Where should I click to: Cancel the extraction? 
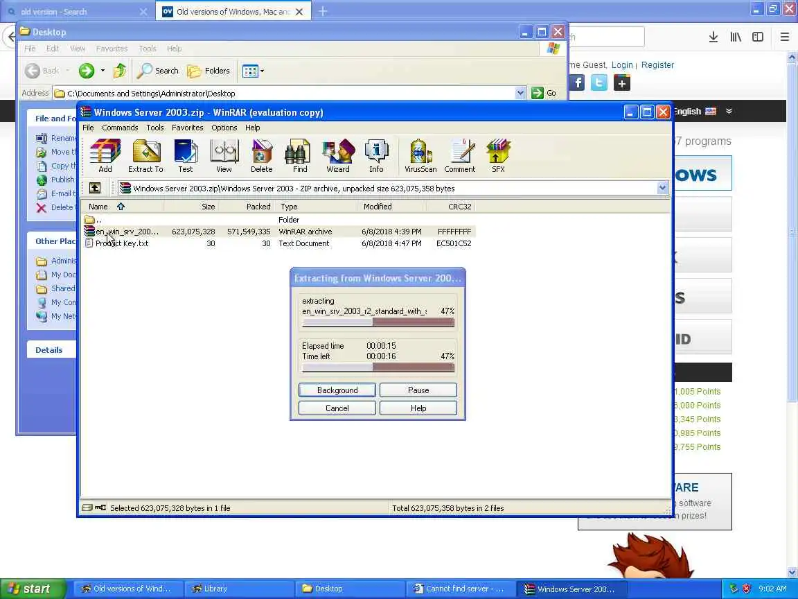[337, 408]
